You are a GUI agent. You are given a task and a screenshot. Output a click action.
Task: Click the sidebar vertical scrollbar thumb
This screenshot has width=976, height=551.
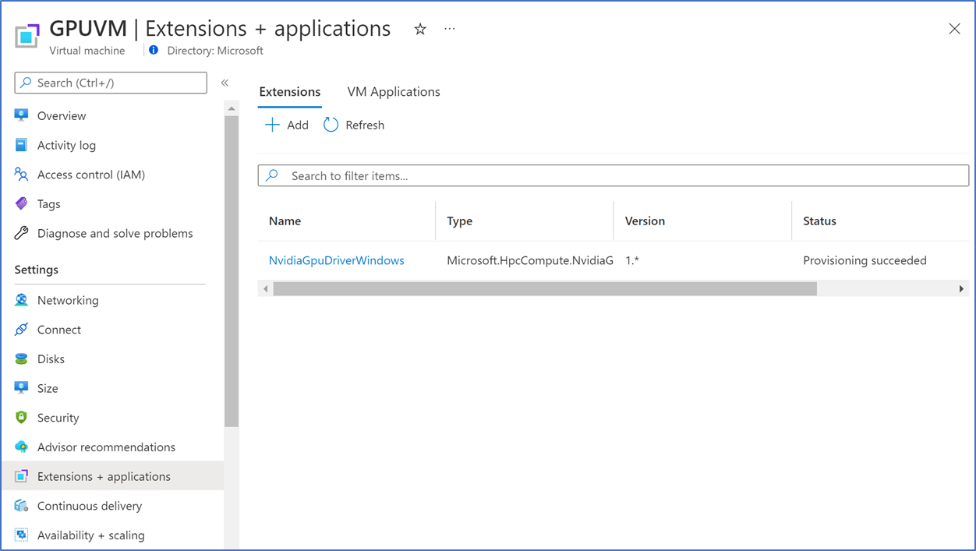(x=232, y=271)
